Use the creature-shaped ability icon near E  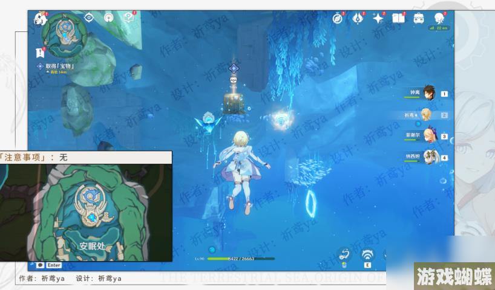(x=344, y=254)
